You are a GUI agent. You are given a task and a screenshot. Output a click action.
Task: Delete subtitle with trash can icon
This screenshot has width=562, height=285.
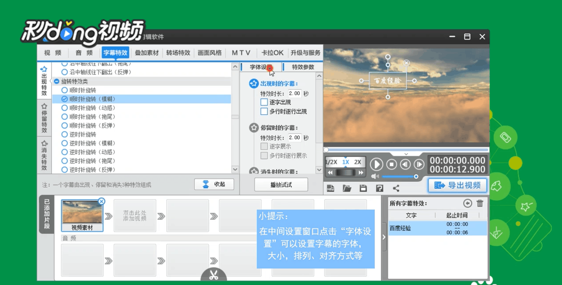coord(480,203)
